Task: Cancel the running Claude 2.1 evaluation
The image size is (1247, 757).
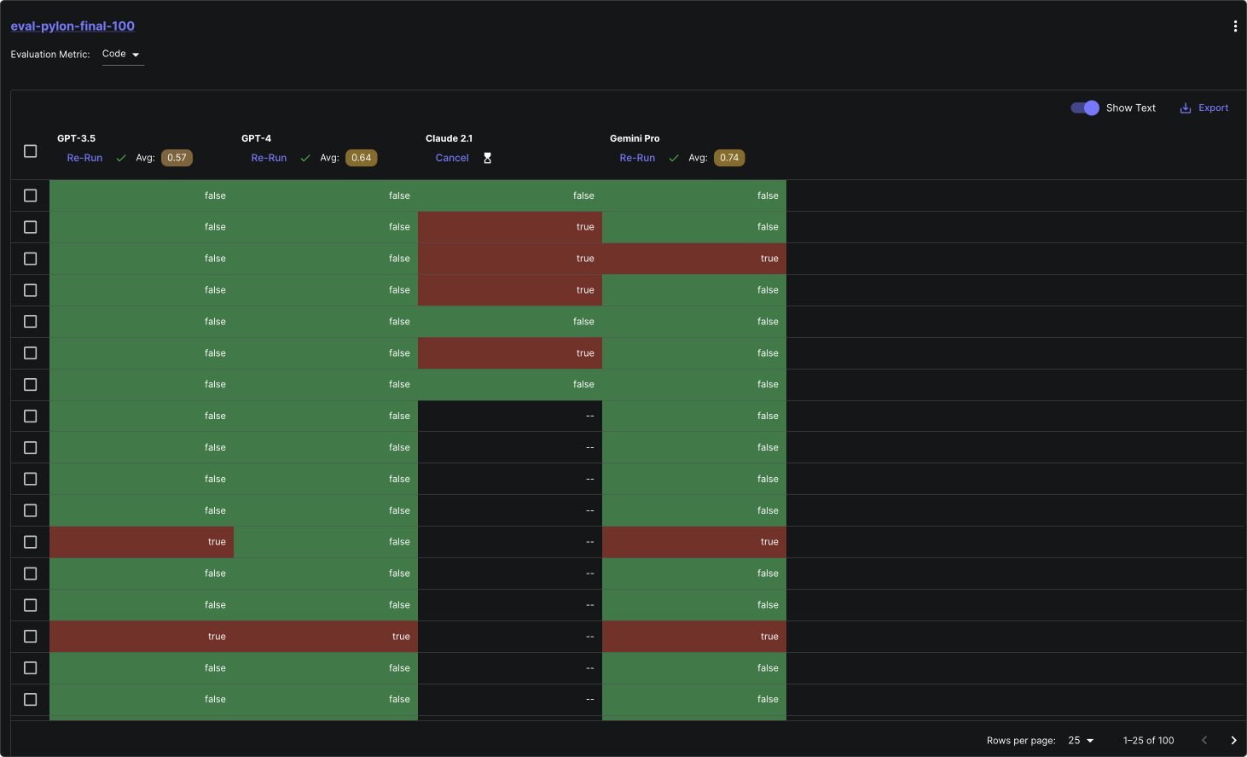Action: tap(452, 157)
